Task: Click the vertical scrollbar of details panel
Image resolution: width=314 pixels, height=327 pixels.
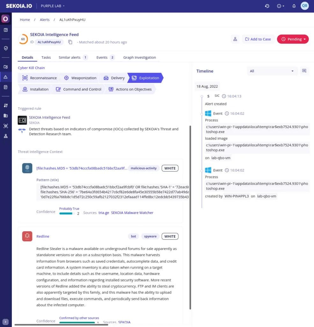Action: point(190,217)
